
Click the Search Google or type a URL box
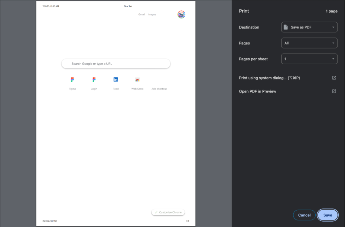tap(116, 64)
